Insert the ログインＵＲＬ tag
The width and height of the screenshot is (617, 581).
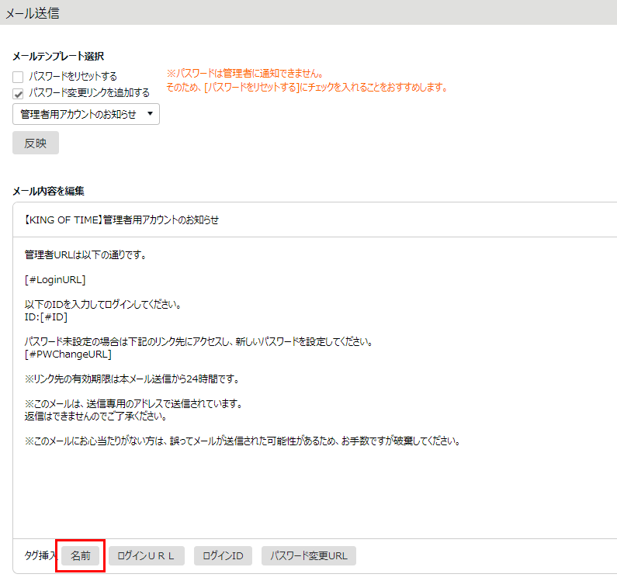(147, 555)
